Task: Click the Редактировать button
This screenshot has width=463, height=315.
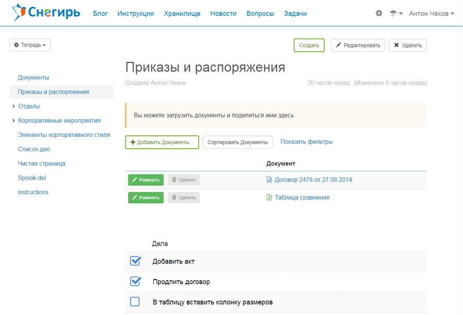Action: pyautogui.click(x=358, y=45)
